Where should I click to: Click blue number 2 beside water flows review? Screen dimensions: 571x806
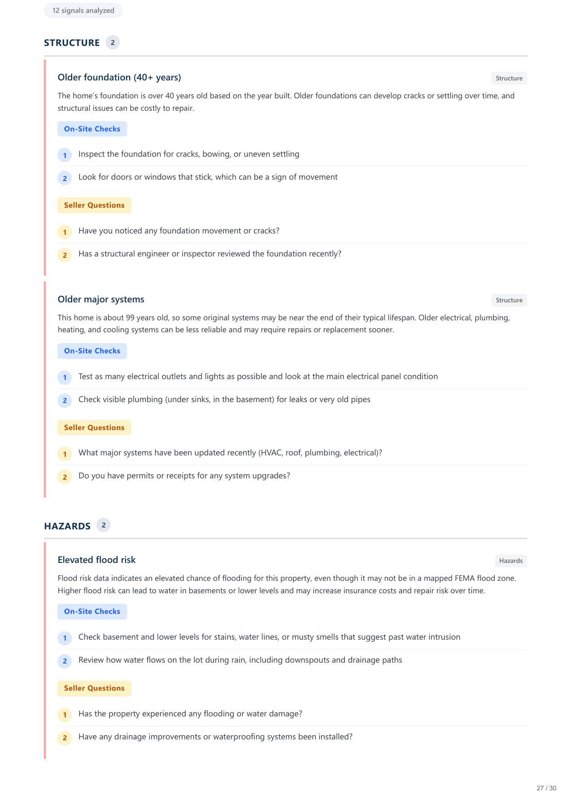tap(65, 661)
